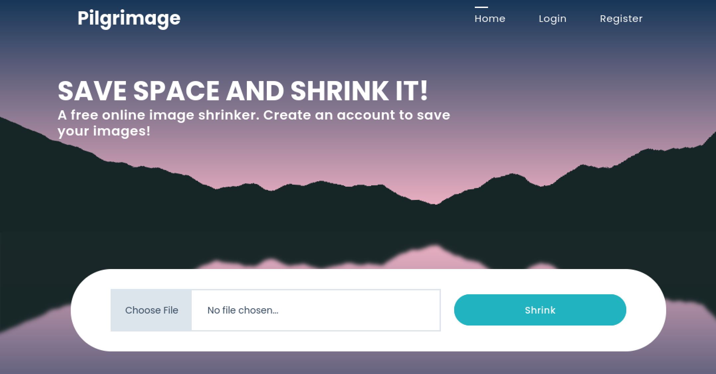Screen dimensions: 716x374
Task: Click the pink lake reflection
Action: [x=435, y=257]
